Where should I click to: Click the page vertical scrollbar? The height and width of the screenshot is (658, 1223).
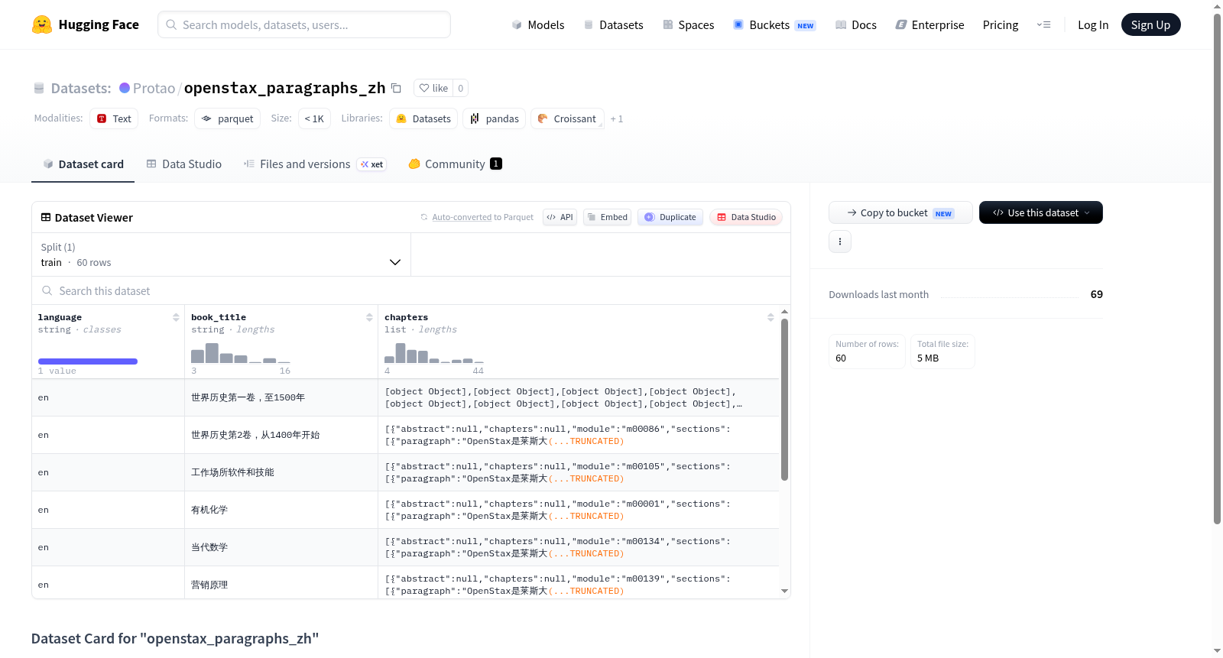[1217, 267]
